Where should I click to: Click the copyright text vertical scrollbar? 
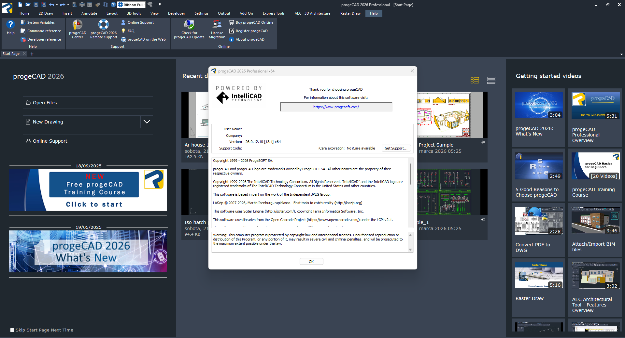coord(410,174)
